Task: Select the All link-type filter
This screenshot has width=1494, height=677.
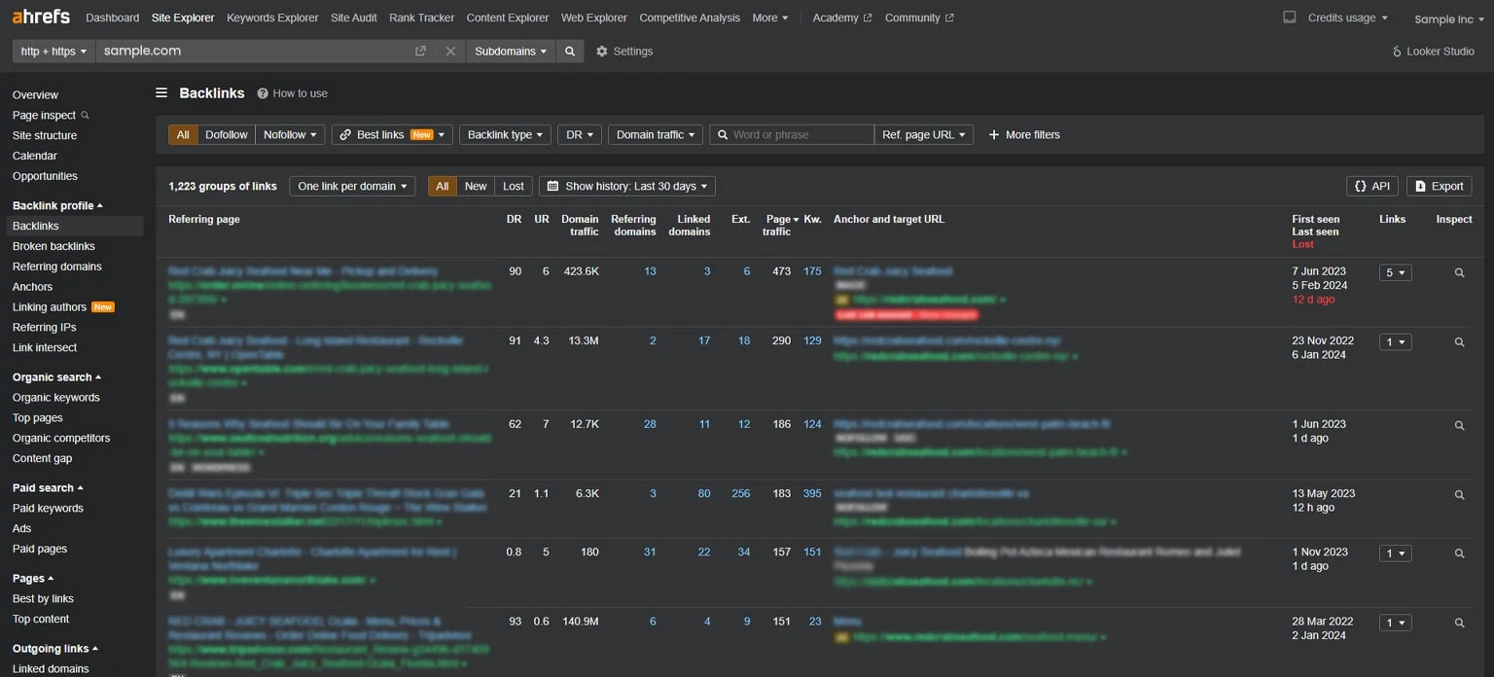Action: (x=183, y=134)
